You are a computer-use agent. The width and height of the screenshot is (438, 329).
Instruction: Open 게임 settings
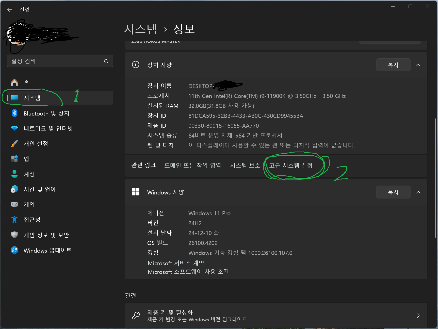[x=60, y=204]
